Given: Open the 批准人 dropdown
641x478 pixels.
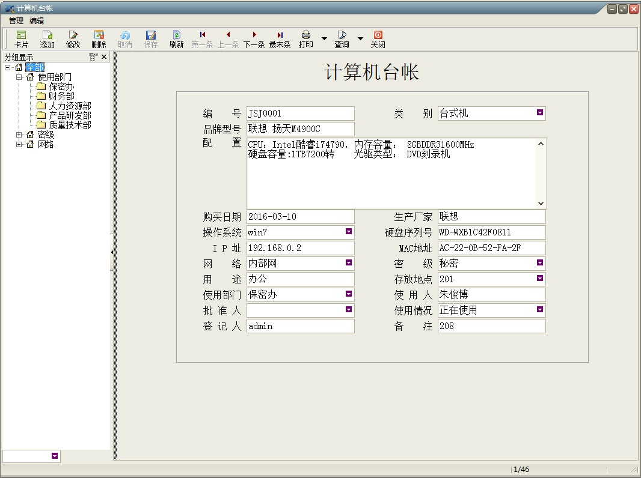Looking at the screenshot, I should (x=349, y=309).
